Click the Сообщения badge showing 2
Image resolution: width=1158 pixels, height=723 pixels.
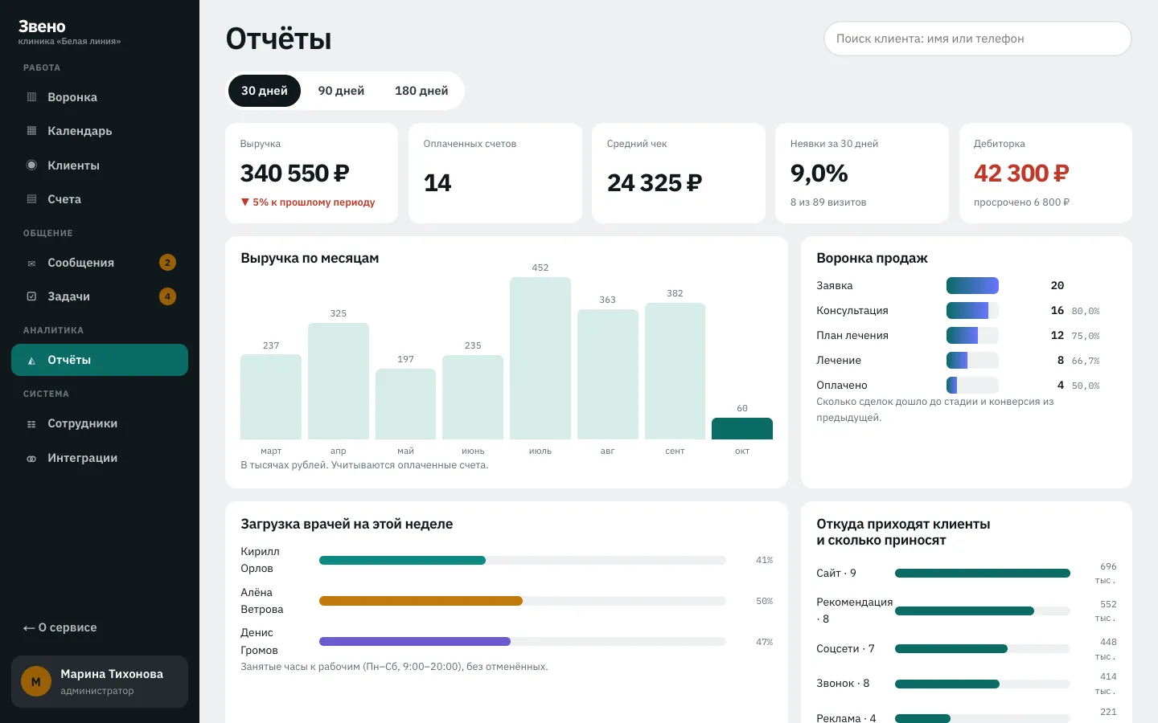[167, 263]
